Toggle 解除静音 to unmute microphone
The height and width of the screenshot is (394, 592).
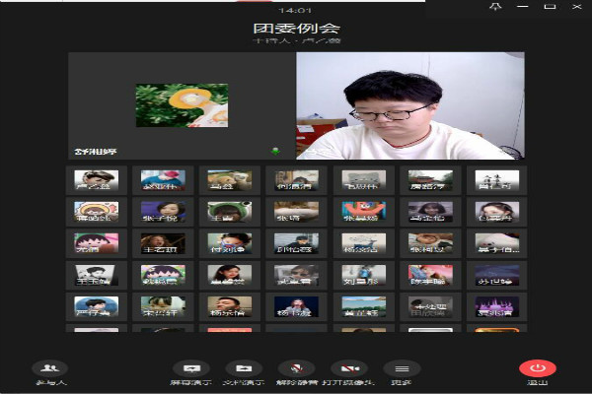click(x=296, y=370)
